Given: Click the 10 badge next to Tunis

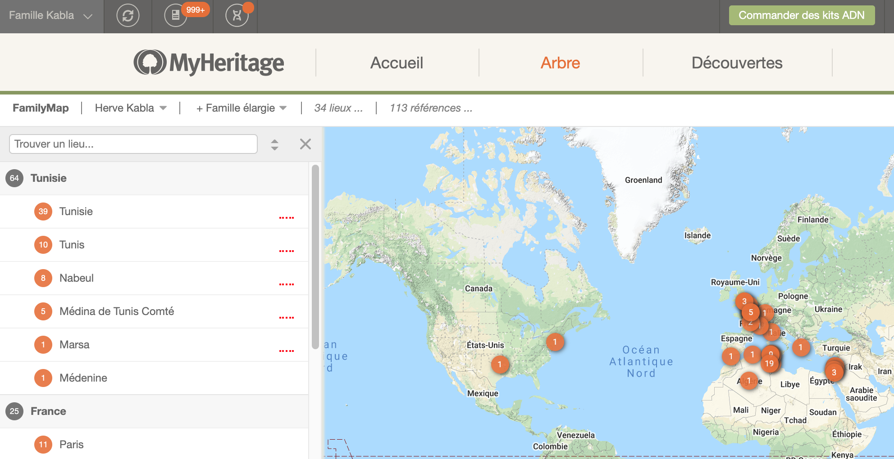Looking at the screenshot, I should 43,245.
